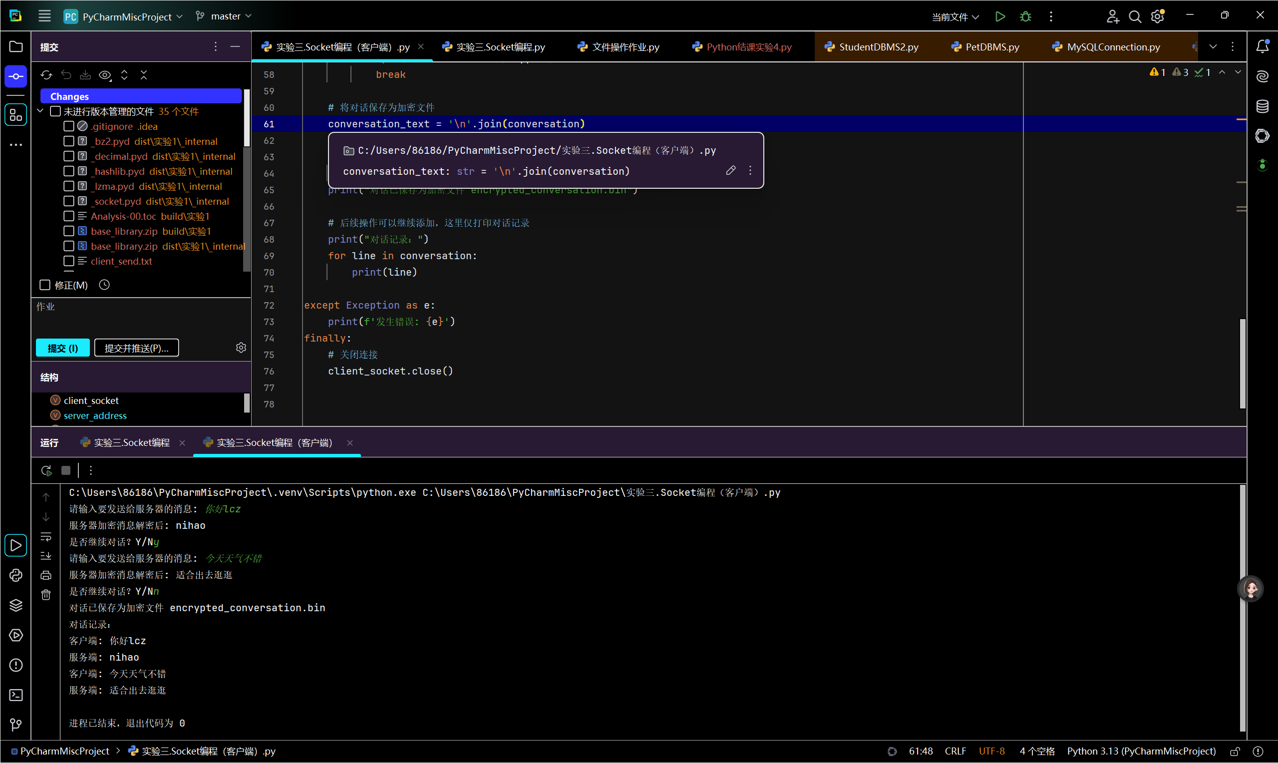Viewport: 1278px width, 763px height.
Task: Open the Terminal tool window
Action: 16,695
